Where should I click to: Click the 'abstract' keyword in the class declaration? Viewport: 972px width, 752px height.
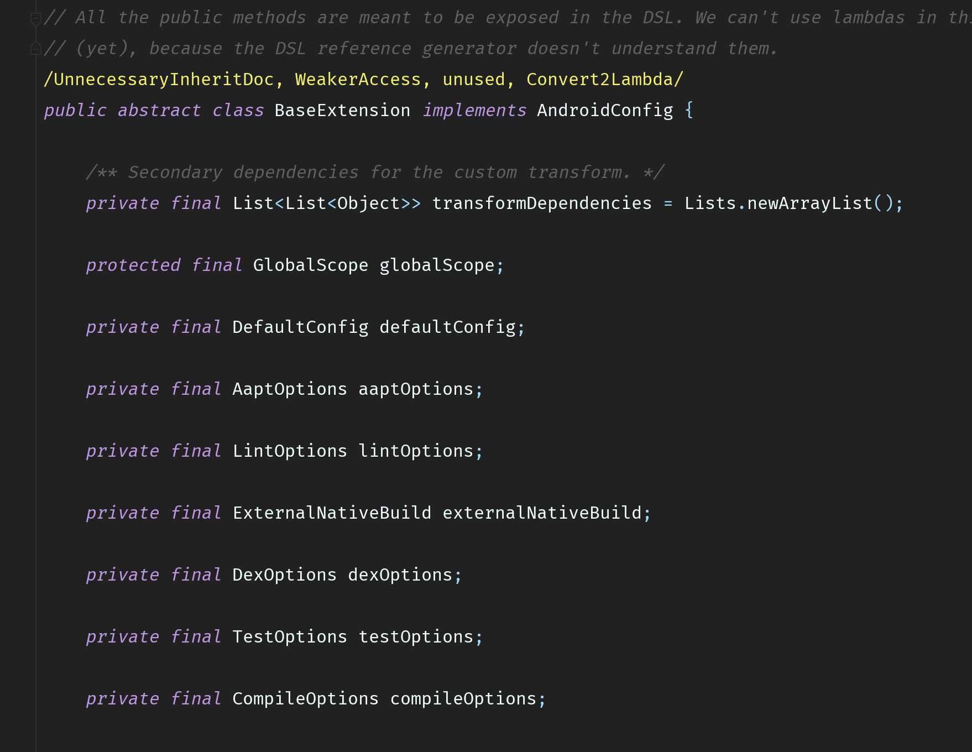pyautogui.click(x=159, y=111)
